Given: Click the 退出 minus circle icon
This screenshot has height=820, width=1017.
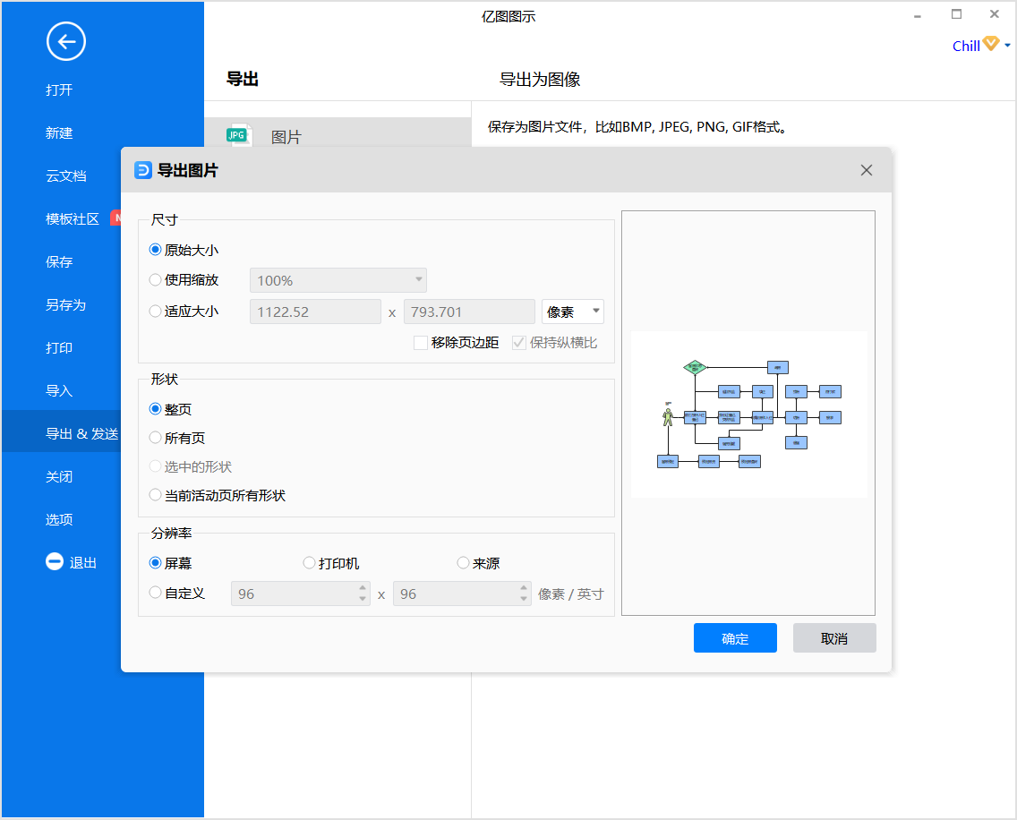Looking at the screenshot, I should (x=55, y=562).
